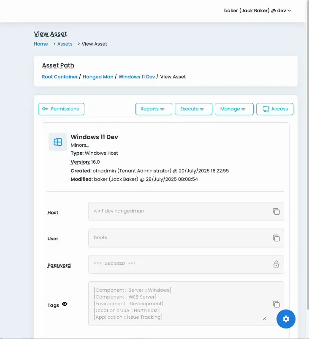Copy the Host field value
309x339 pixels.
click(x=276, y=211)
